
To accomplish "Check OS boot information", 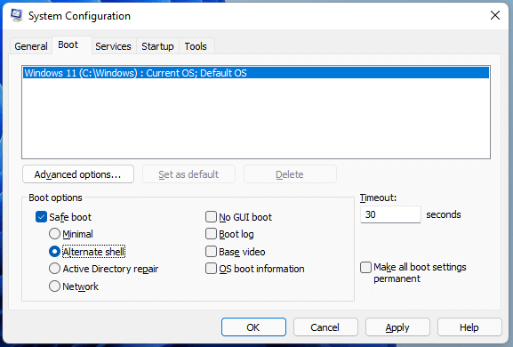I will (x=211, y=269).
